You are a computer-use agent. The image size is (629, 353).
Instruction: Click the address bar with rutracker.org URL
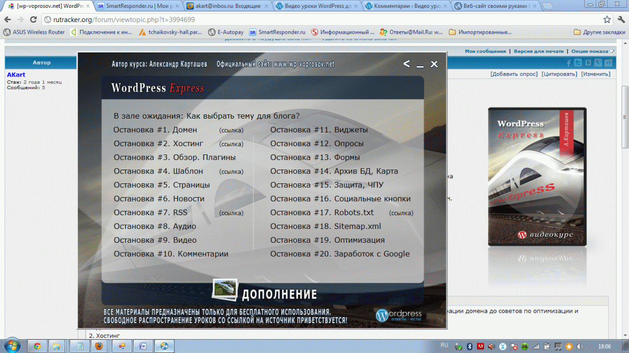point(319,20)
